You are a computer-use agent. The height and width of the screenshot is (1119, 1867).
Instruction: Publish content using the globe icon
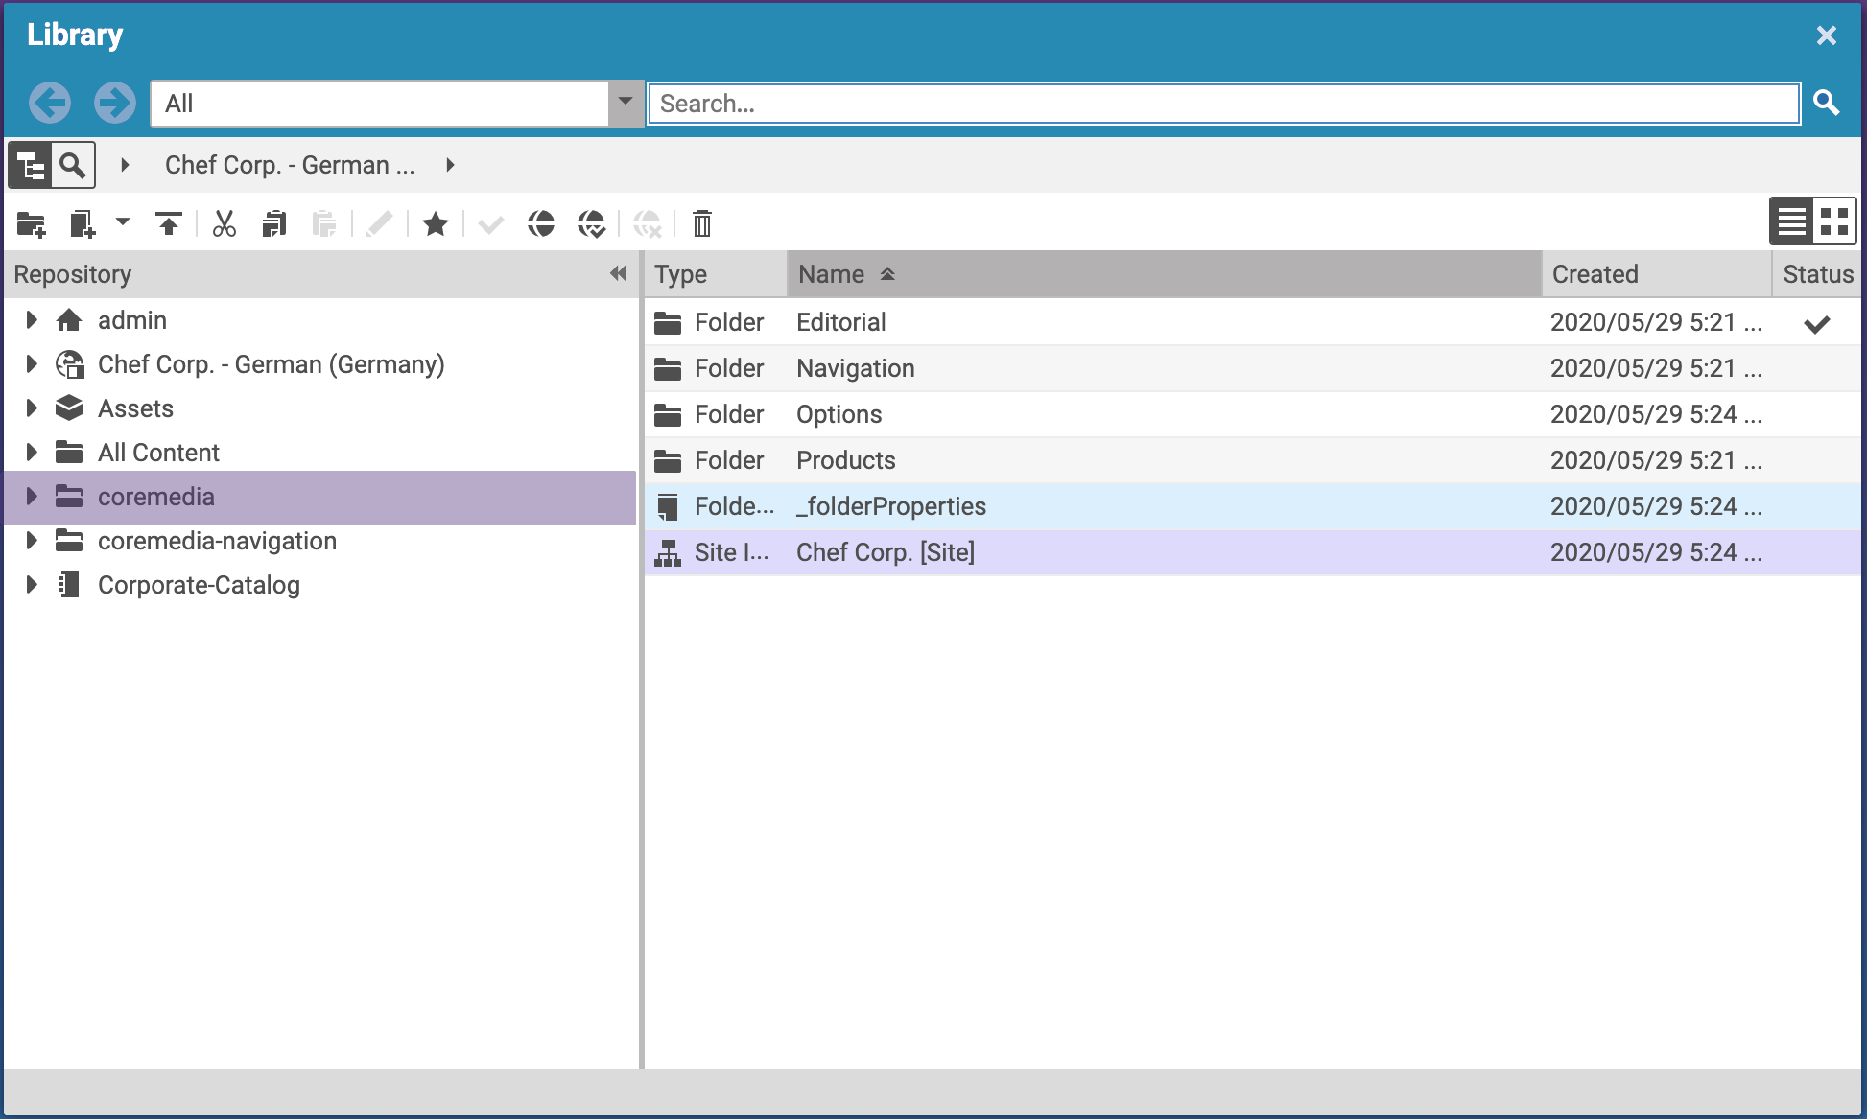pyautogui.click(x=541, y=223)
